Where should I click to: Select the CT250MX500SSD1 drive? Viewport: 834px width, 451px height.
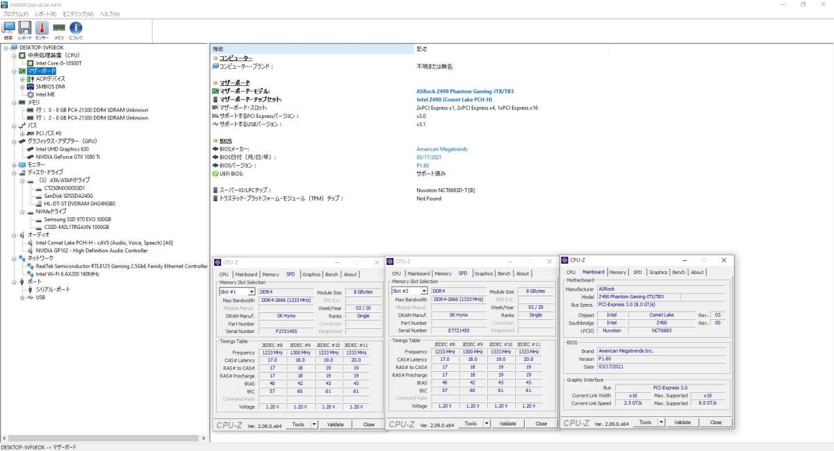coord(65,188)
